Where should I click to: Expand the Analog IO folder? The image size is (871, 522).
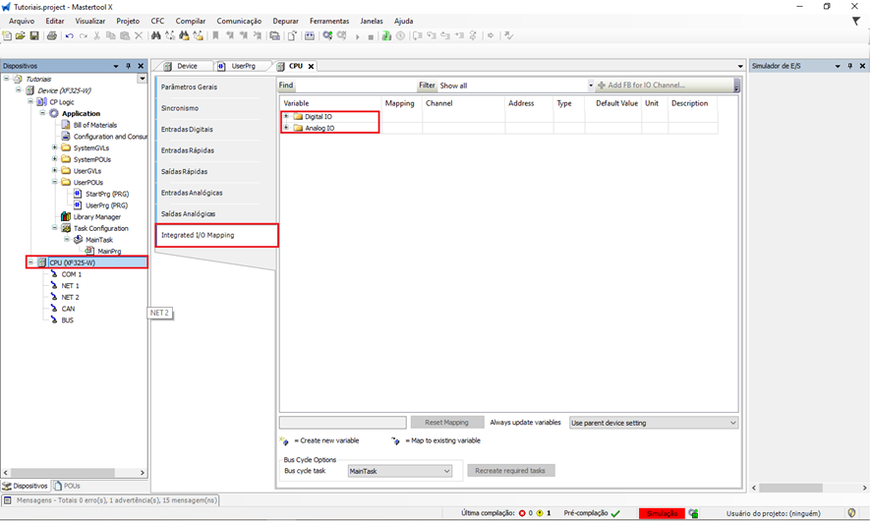tap(286, 128)
